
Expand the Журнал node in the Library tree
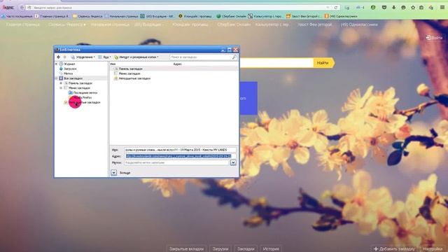tap(56, 64)
